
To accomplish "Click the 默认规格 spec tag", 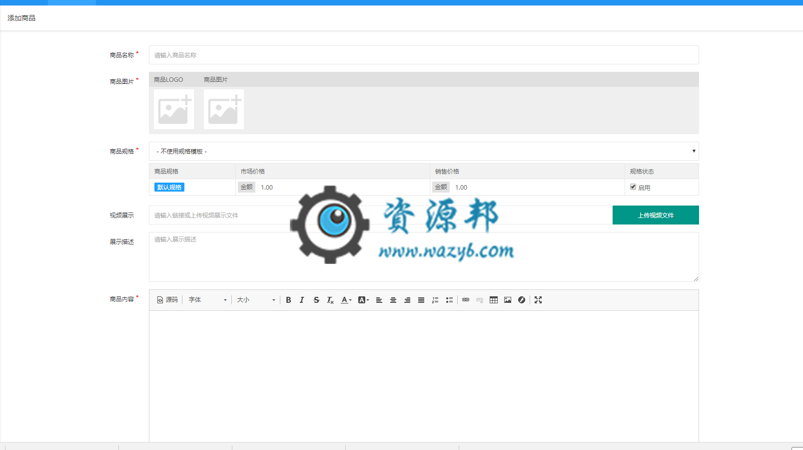I will (169, 187).
